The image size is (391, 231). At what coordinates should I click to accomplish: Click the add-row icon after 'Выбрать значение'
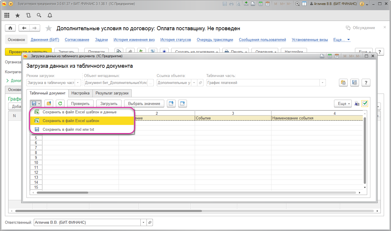pyautogui.click(x=171, y=103)
